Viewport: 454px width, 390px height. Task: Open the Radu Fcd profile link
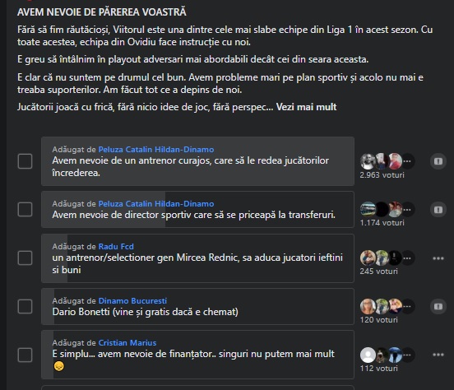pyautogui.click(x=116, y=247)
